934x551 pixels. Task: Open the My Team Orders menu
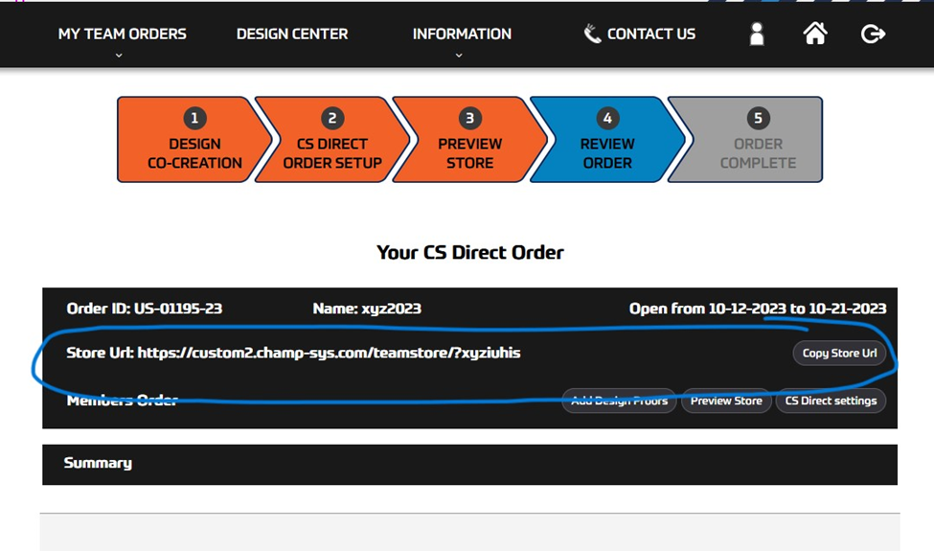point(122,34)
